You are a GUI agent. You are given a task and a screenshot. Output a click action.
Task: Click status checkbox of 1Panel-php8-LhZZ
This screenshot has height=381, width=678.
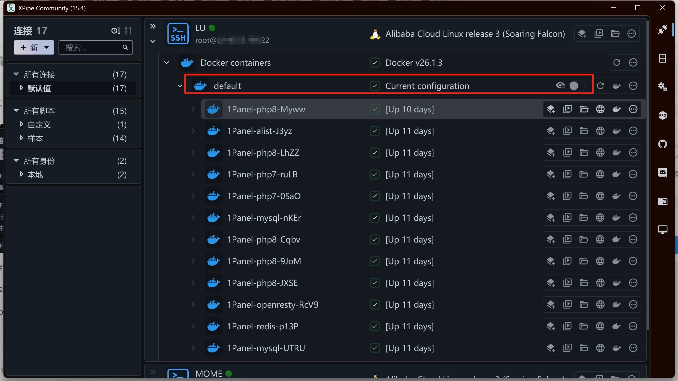tap(375, 153)
